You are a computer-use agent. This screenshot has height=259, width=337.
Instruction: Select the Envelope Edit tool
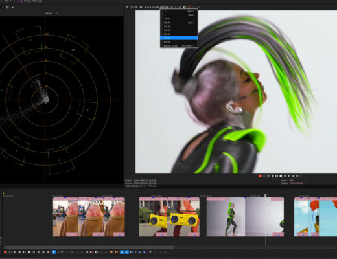(62, 252)
